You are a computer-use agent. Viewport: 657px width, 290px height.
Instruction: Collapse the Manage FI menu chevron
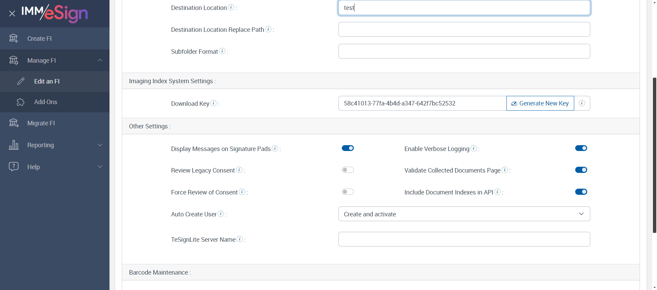tap(100, 60)
